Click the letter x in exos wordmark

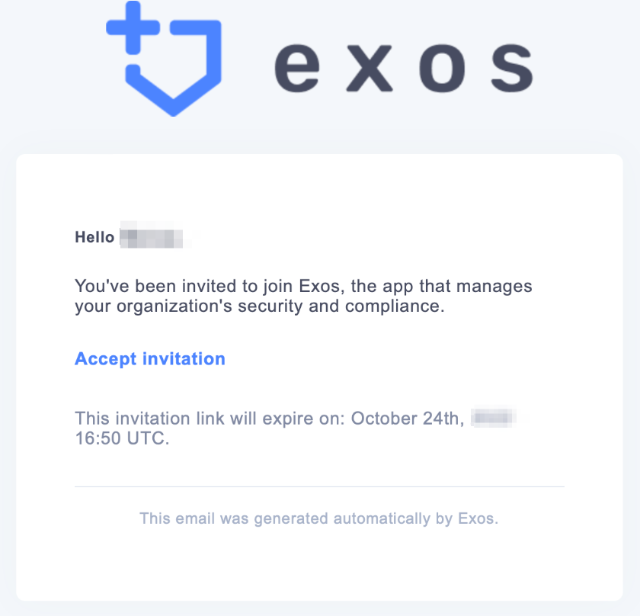[x=369, y=68]
